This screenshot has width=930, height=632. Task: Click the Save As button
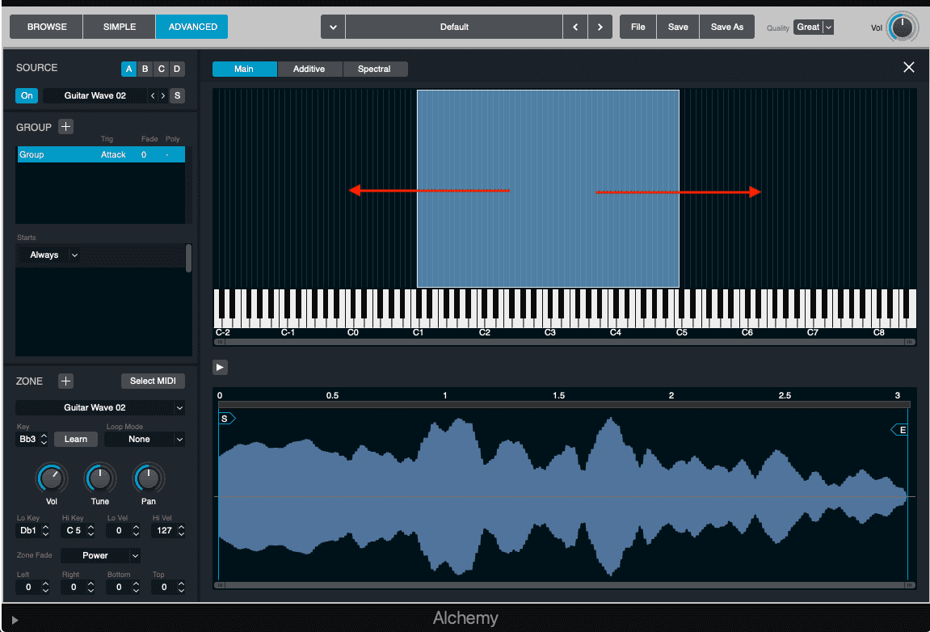(727, 27)
